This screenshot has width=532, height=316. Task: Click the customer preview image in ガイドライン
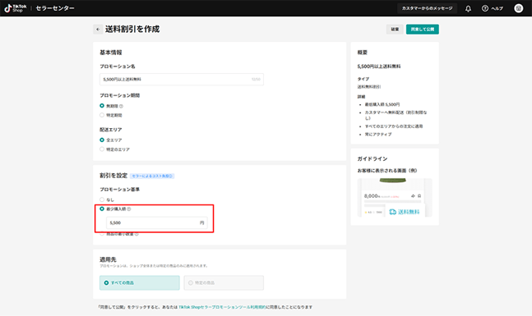click(x=395, y=198)
